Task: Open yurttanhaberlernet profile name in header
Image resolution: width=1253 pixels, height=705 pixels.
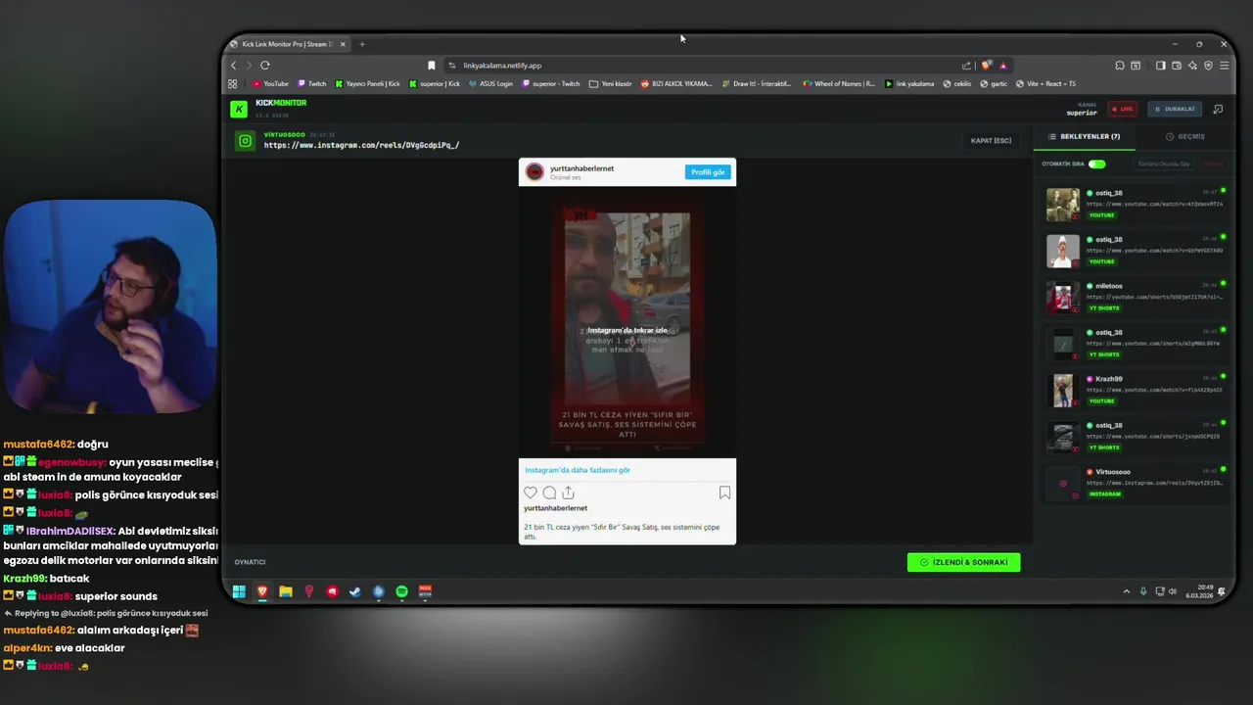Action: coord(581,168)
